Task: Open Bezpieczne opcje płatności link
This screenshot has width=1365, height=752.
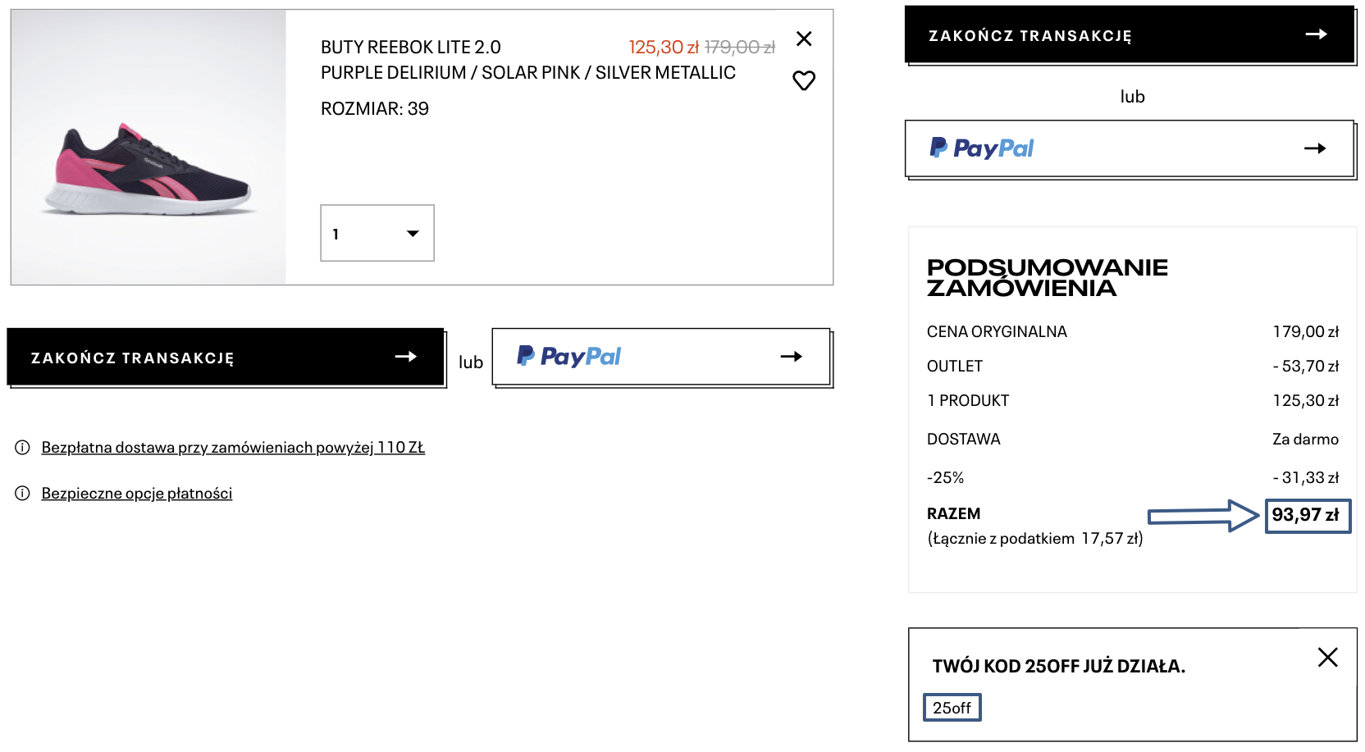Action: tap(137, 494)
